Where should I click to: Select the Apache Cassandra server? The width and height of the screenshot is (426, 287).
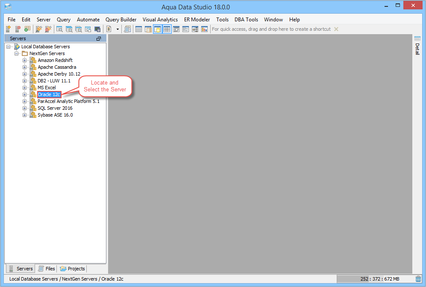click(x=57, y=67)
